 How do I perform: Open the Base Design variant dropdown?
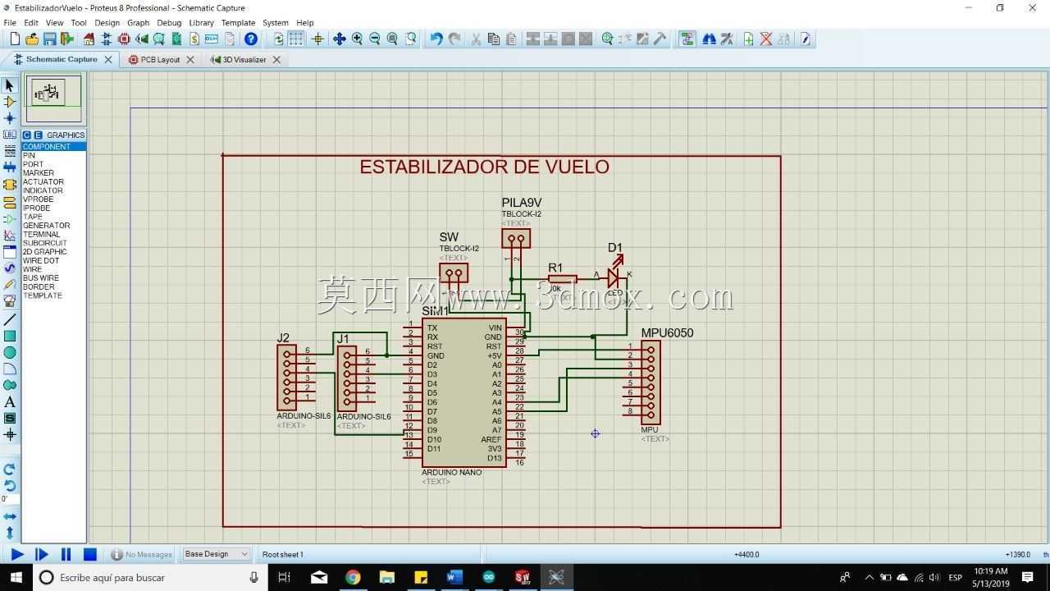[x=216, y=554]
